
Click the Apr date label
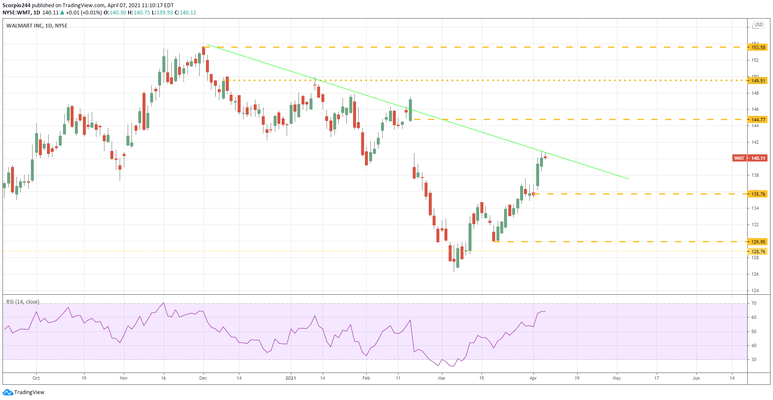[x=533, y=378]
